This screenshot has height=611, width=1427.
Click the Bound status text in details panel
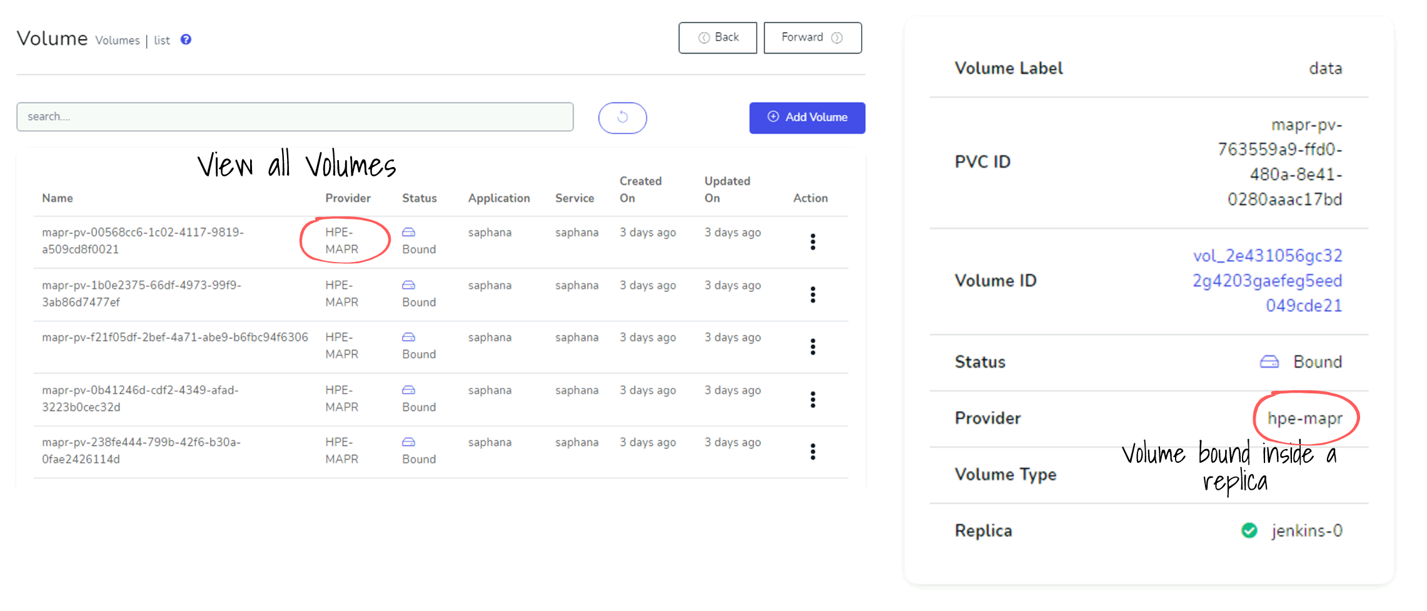tap(1318, 362)
